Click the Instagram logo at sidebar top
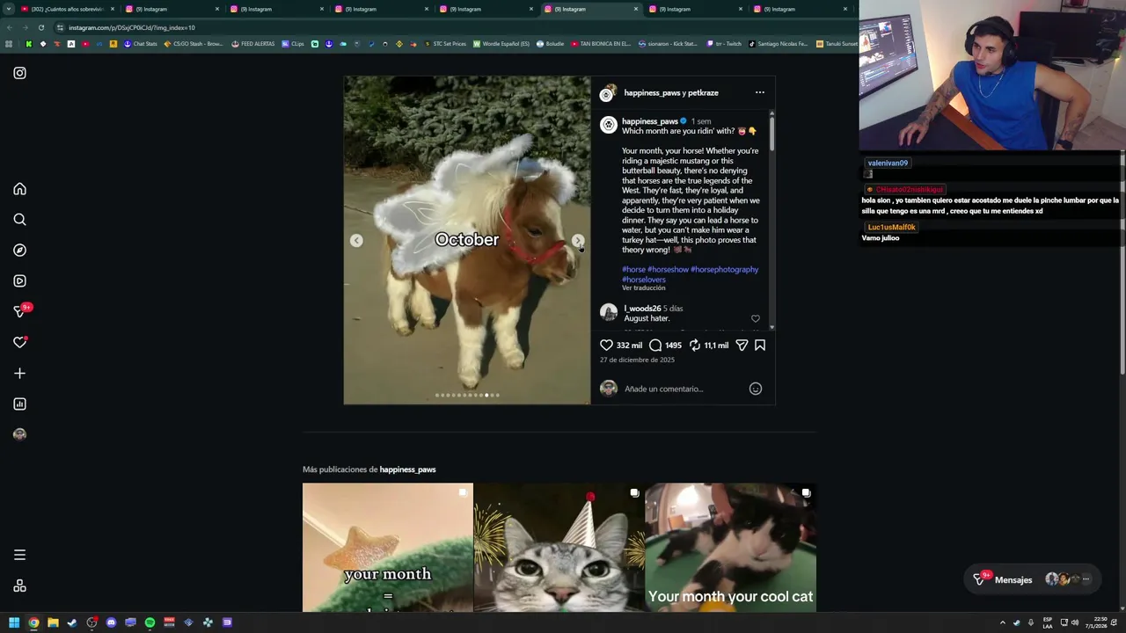The image size is (1126, 633). 19,73
